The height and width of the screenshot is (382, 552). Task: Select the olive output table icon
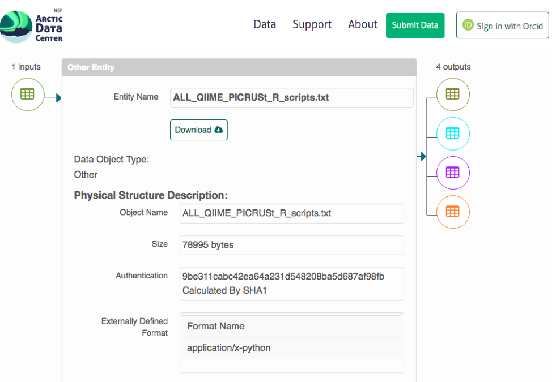(x=452, y=95)
